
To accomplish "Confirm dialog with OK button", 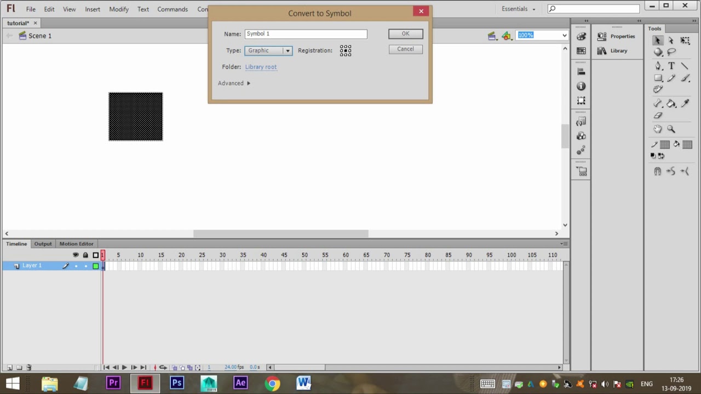I will click(x=405, y=34).
